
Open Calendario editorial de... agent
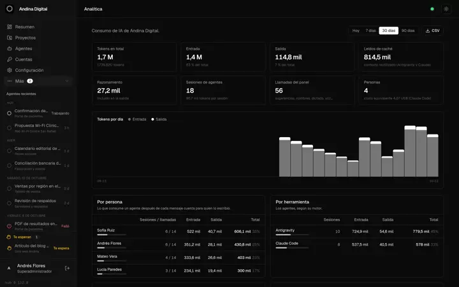38,151
